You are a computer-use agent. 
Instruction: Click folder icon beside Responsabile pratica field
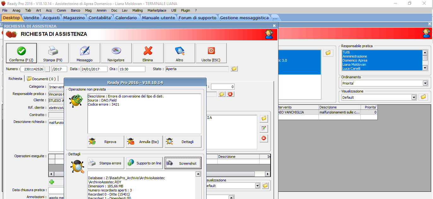tap(222, 94)
